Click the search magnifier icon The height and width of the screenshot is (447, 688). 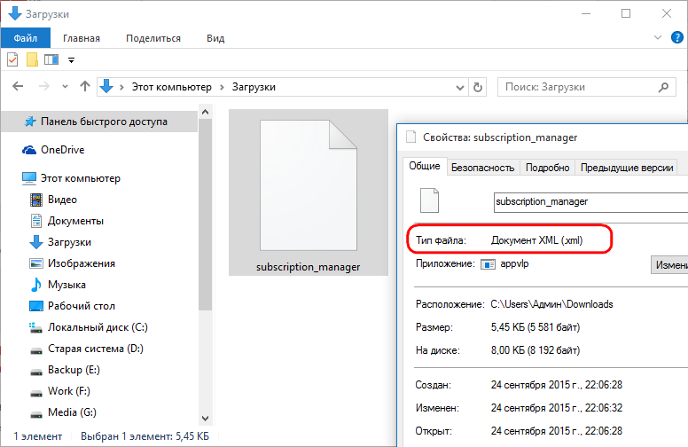pyautogui.click(x=661, y=87)
